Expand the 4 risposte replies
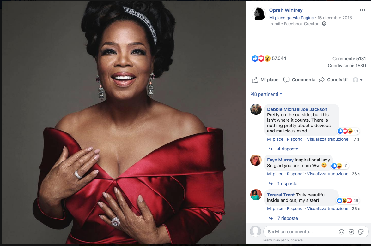Viewport: 371px width, 246px height. click(288, 149)
